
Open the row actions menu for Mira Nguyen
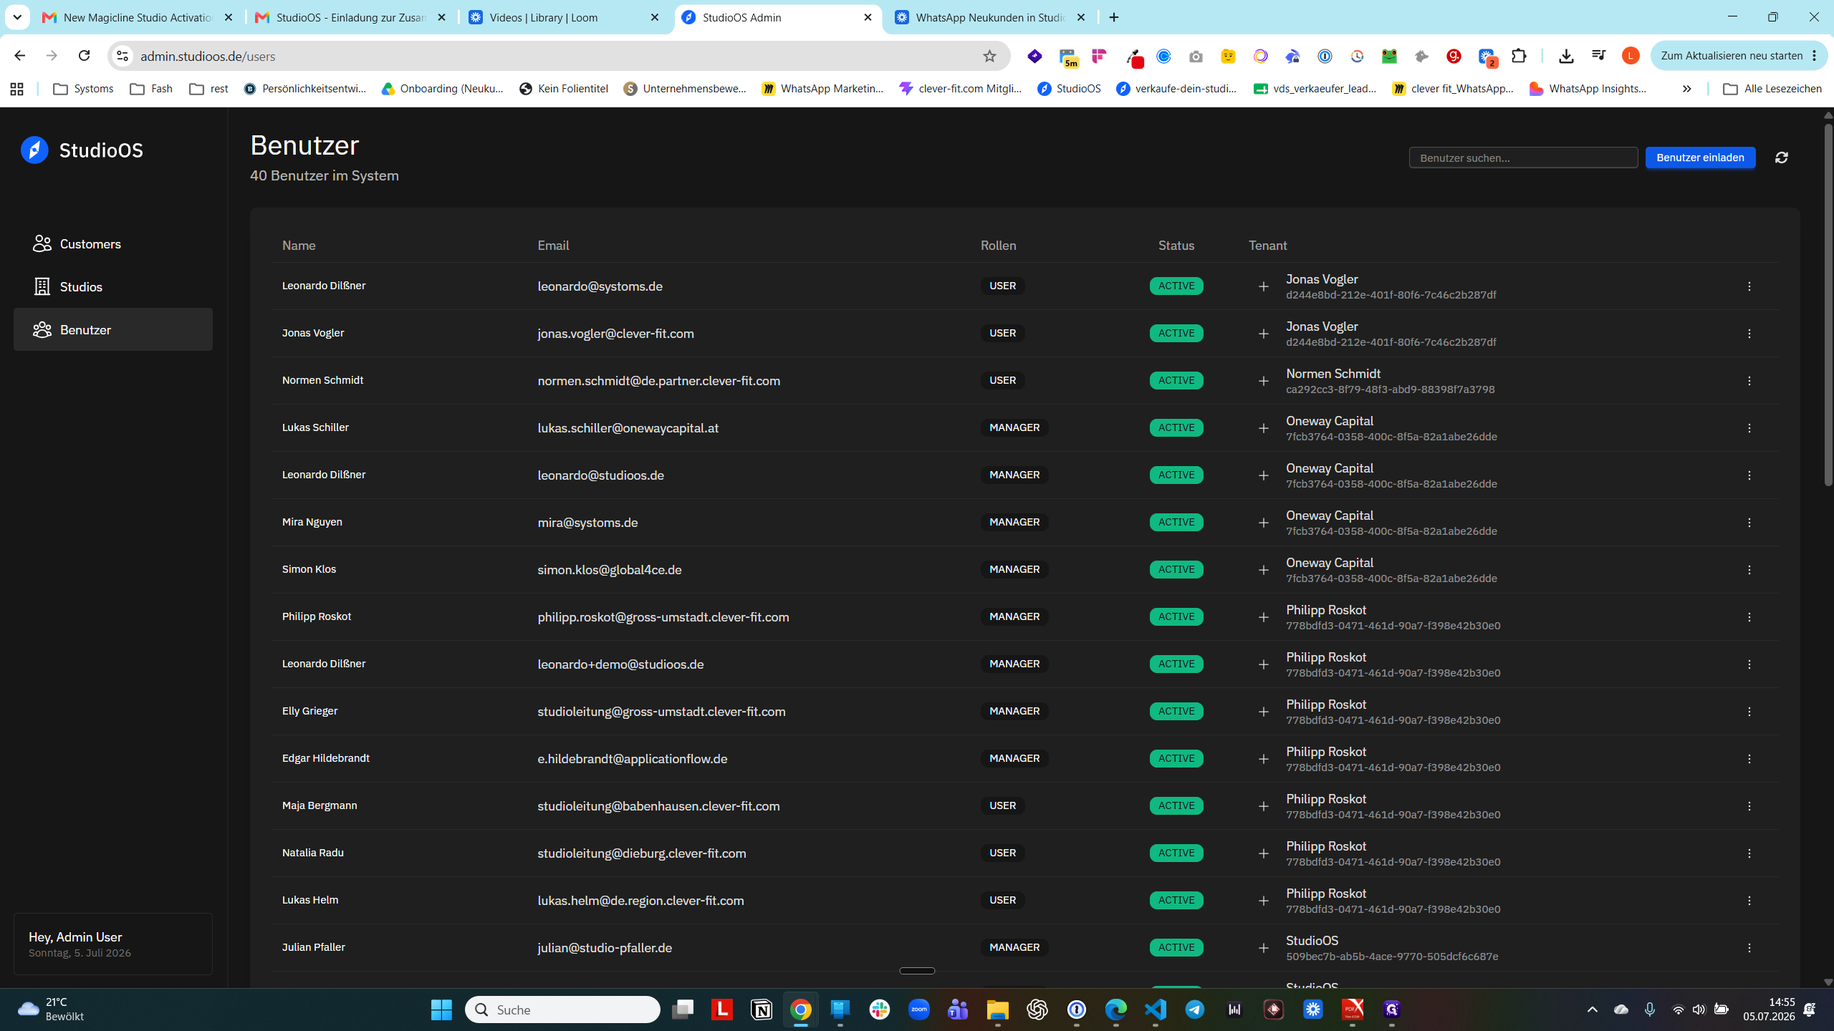[1749, 523]
